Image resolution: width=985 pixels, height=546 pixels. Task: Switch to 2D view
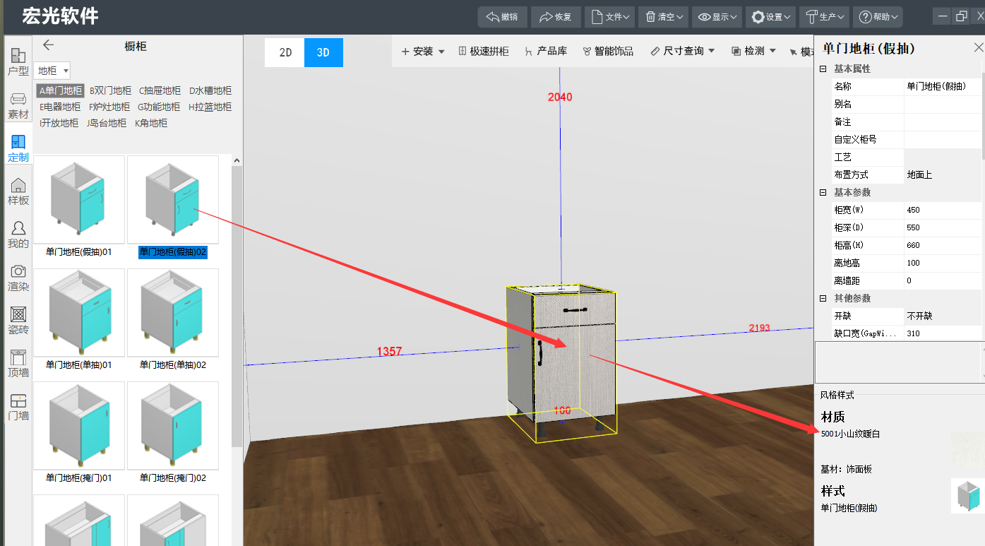285,52
